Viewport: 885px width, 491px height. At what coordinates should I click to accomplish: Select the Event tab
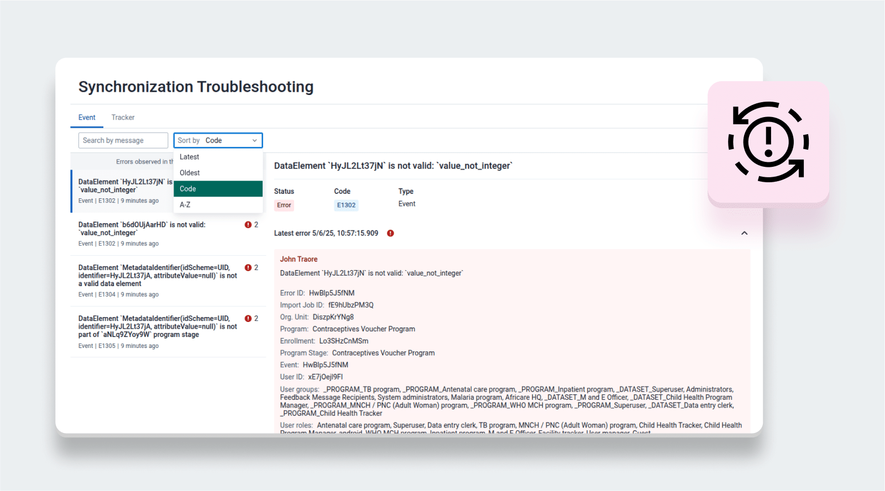(x=87, y=118)
